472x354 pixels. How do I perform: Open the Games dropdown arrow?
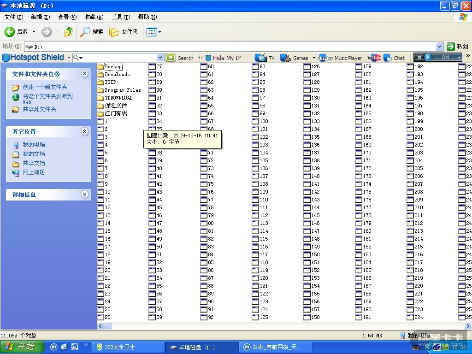(314, 58)
